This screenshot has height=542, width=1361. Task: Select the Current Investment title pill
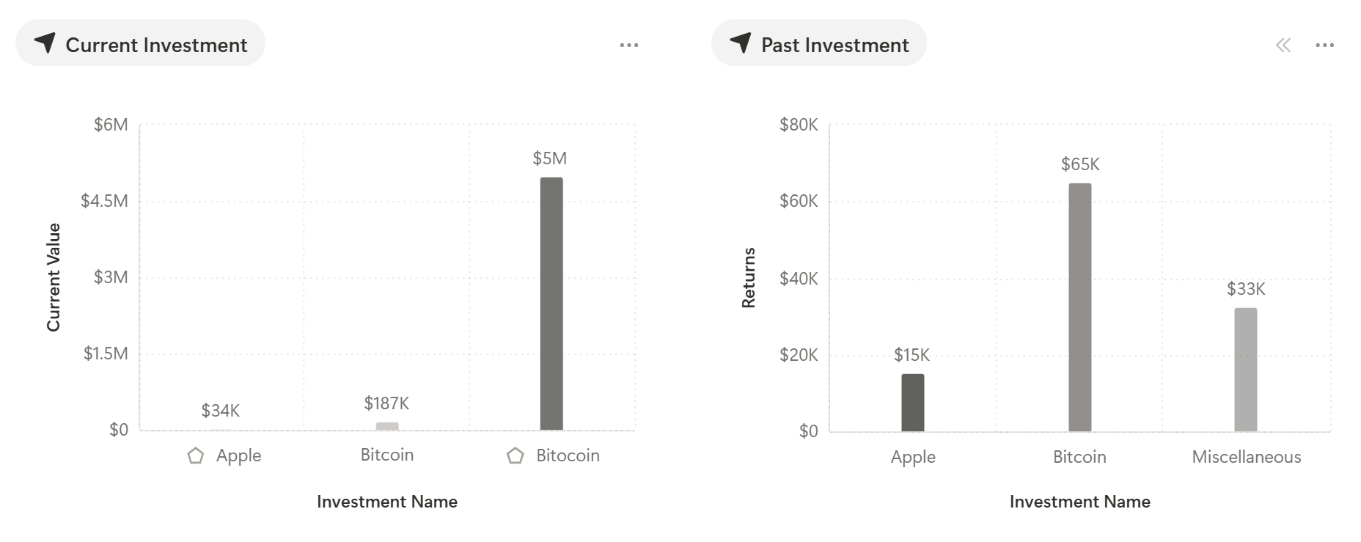pos(140,43)
